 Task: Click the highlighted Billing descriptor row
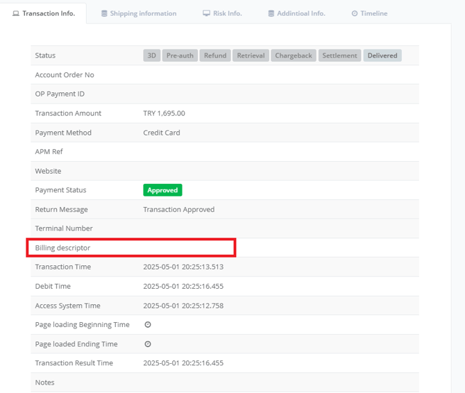131,248
